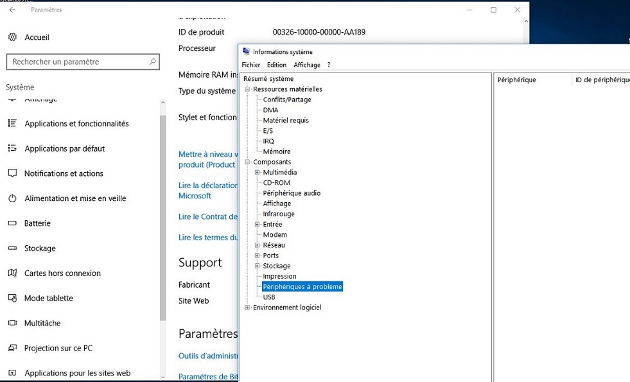Open the Edition menu

277,65
